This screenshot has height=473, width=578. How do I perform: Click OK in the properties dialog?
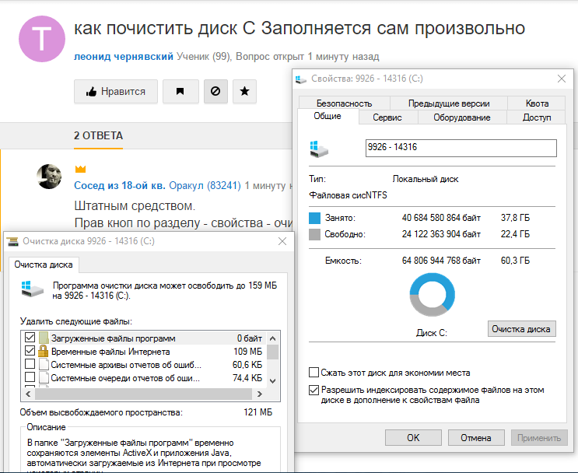pos(413,438)
